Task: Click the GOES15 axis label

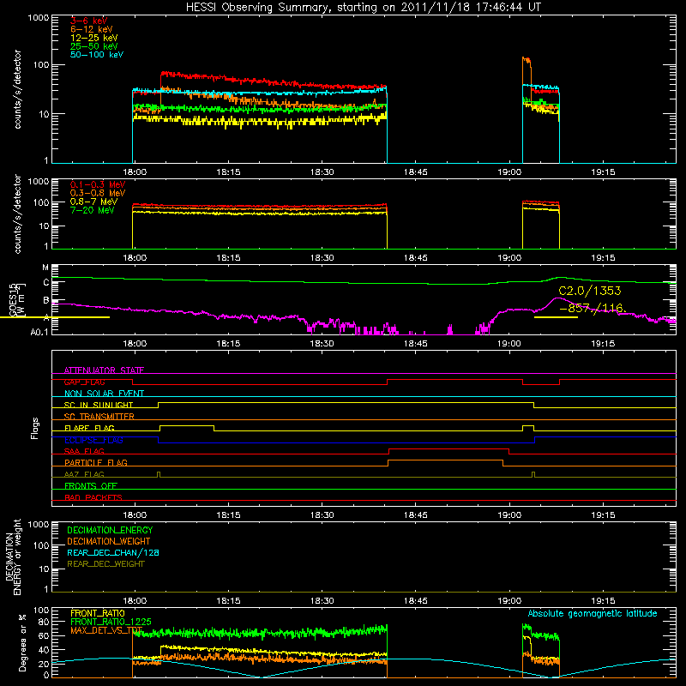Action: (x=13, y=299)
